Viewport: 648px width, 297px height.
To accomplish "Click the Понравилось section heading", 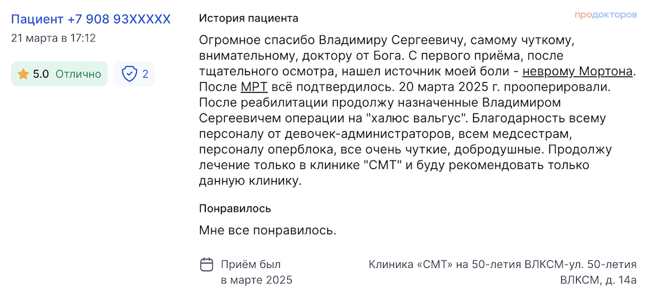I will (x=235, y=208).
